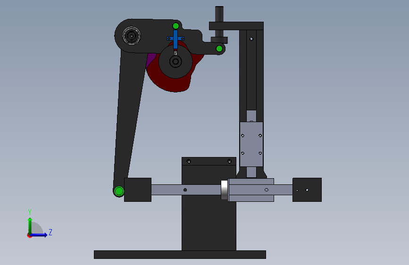Select the blue cross-shaped follower part
The image size is (409, 265).
[x=175, y=39]
